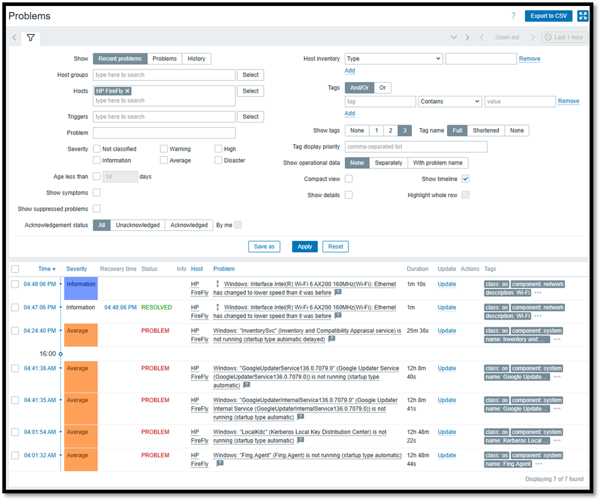Screen dimensions: 601x501
Task: Sort by Time column header
Action: click(47, 269)
